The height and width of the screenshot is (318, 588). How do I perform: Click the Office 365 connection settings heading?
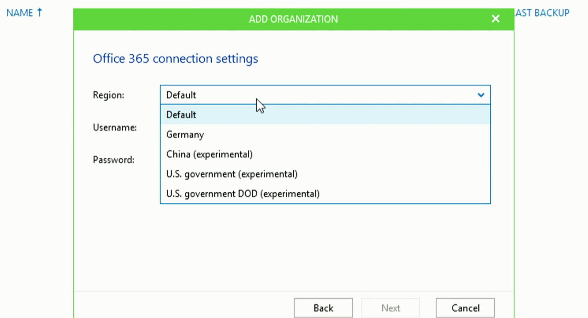click(175, 58)
